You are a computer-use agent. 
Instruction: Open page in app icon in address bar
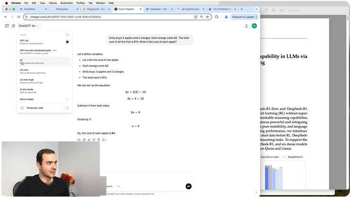196,17
